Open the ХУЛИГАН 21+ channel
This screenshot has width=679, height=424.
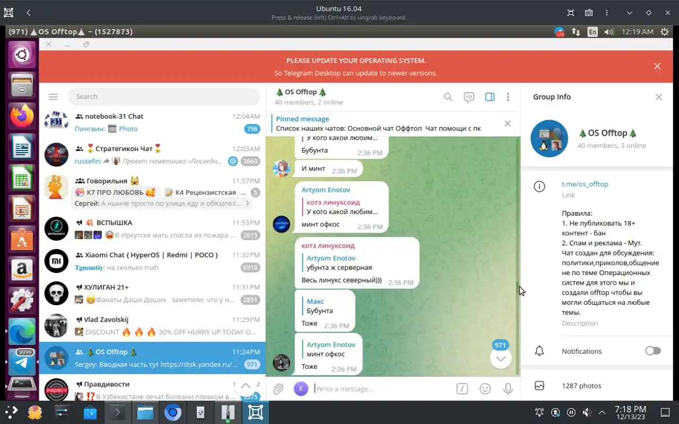[152, 294]
